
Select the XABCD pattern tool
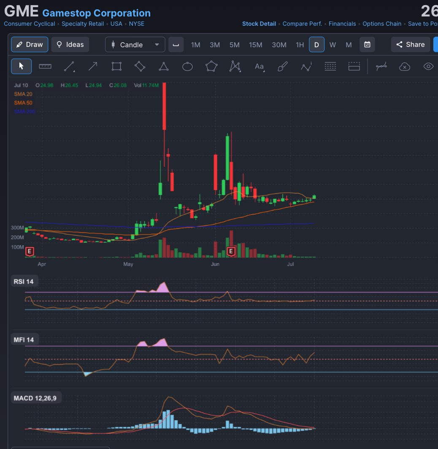point(235,66)
